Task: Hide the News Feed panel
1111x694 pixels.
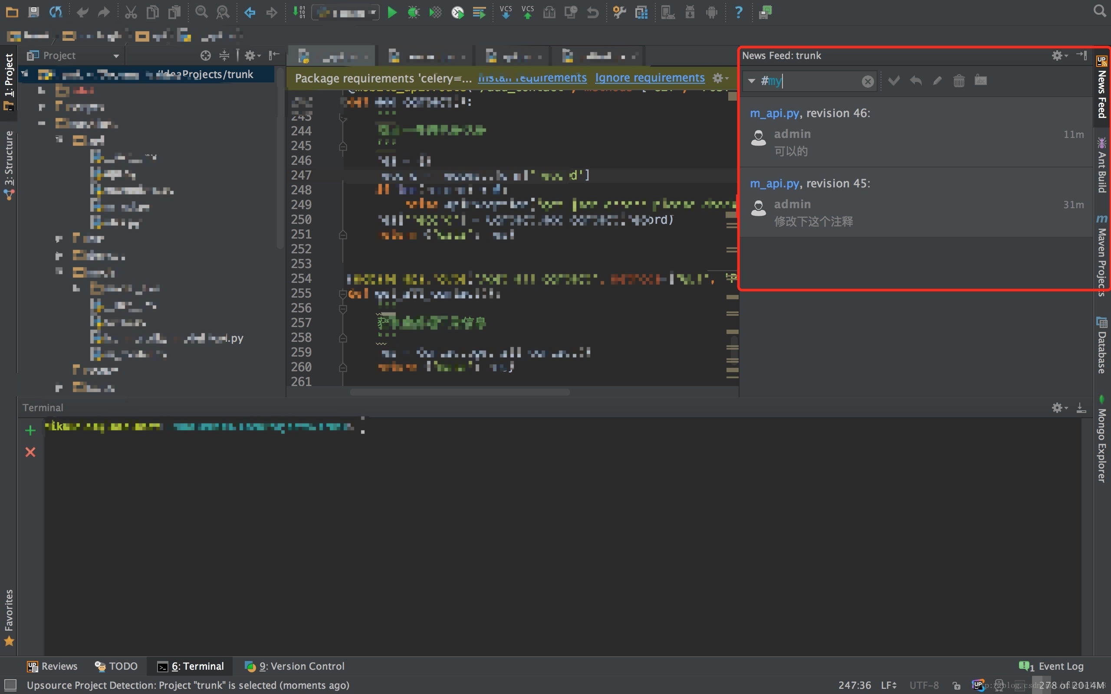Action: click(x=1081, y=56)
